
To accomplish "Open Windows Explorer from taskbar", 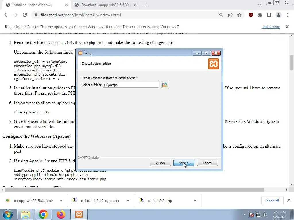I will (x=26, y=214).
